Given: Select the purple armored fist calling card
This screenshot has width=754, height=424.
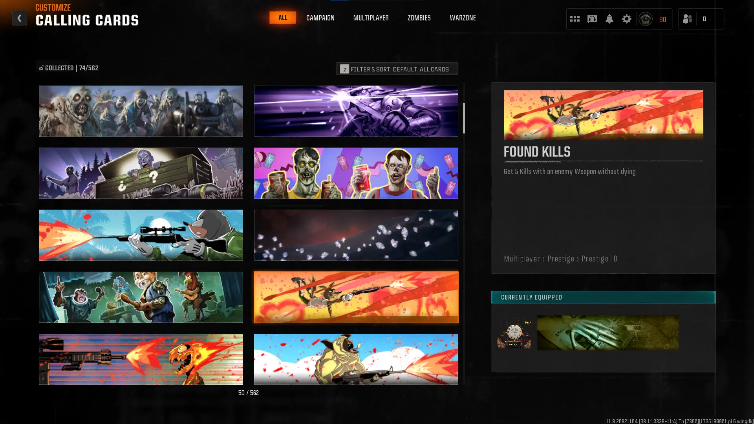Looking at the screenshot, I should (x=356, y=111).
